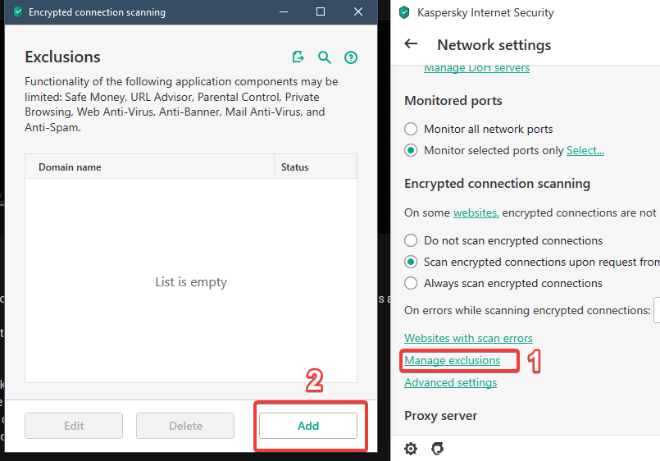Open the Manage exclusions link
Screen dimensions: 660x461
coord(452,360)
